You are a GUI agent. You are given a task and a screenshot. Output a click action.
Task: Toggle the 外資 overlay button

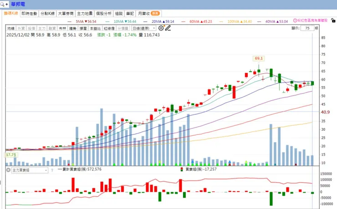pos(21,28)
